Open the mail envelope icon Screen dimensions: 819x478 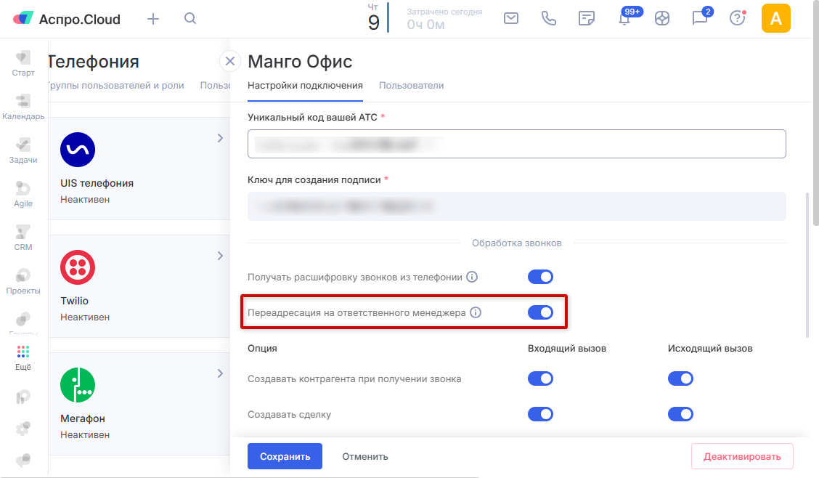point(511,18)
